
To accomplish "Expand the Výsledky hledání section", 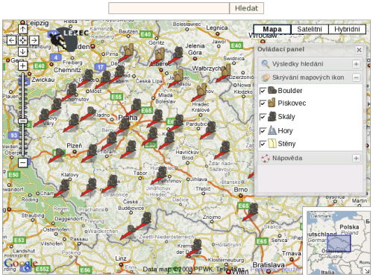I will pos(356,64).
